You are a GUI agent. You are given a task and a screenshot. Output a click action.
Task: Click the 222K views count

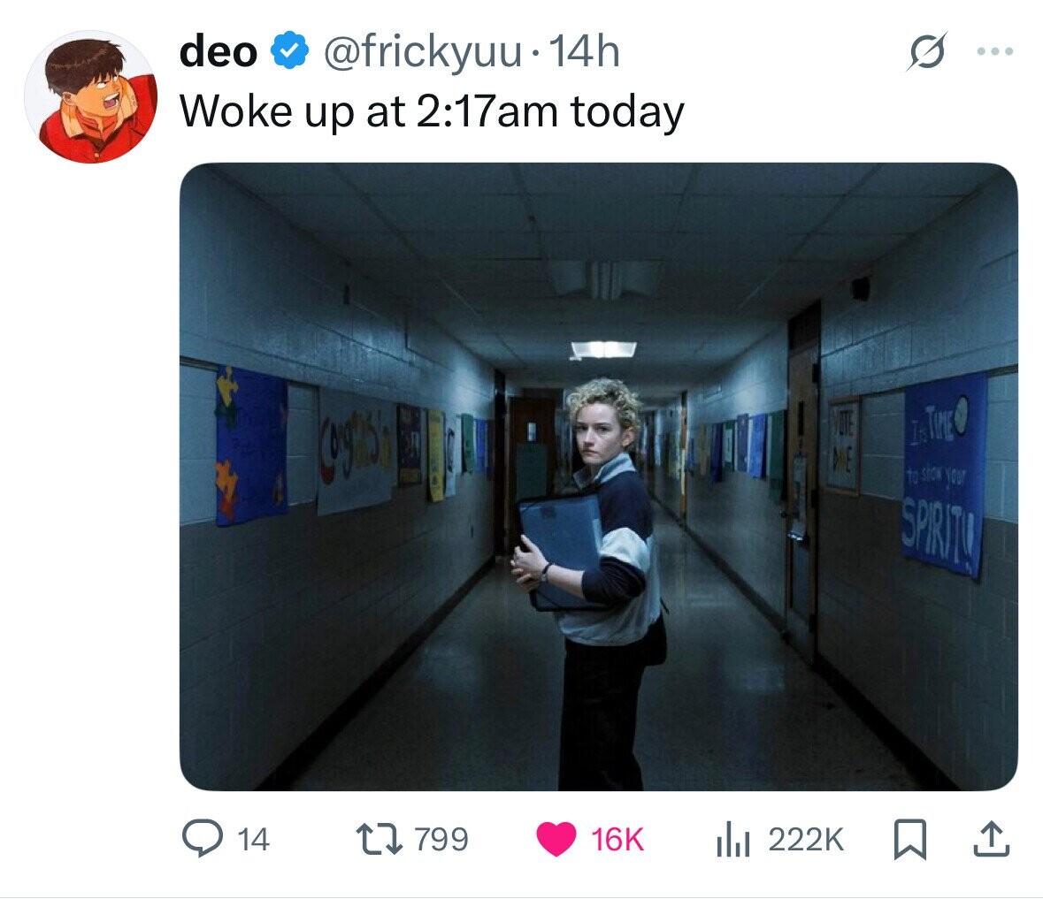pos(806,839)
